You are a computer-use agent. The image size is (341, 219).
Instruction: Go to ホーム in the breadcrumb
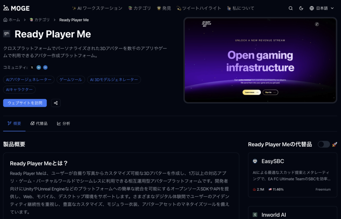[12, 20]
